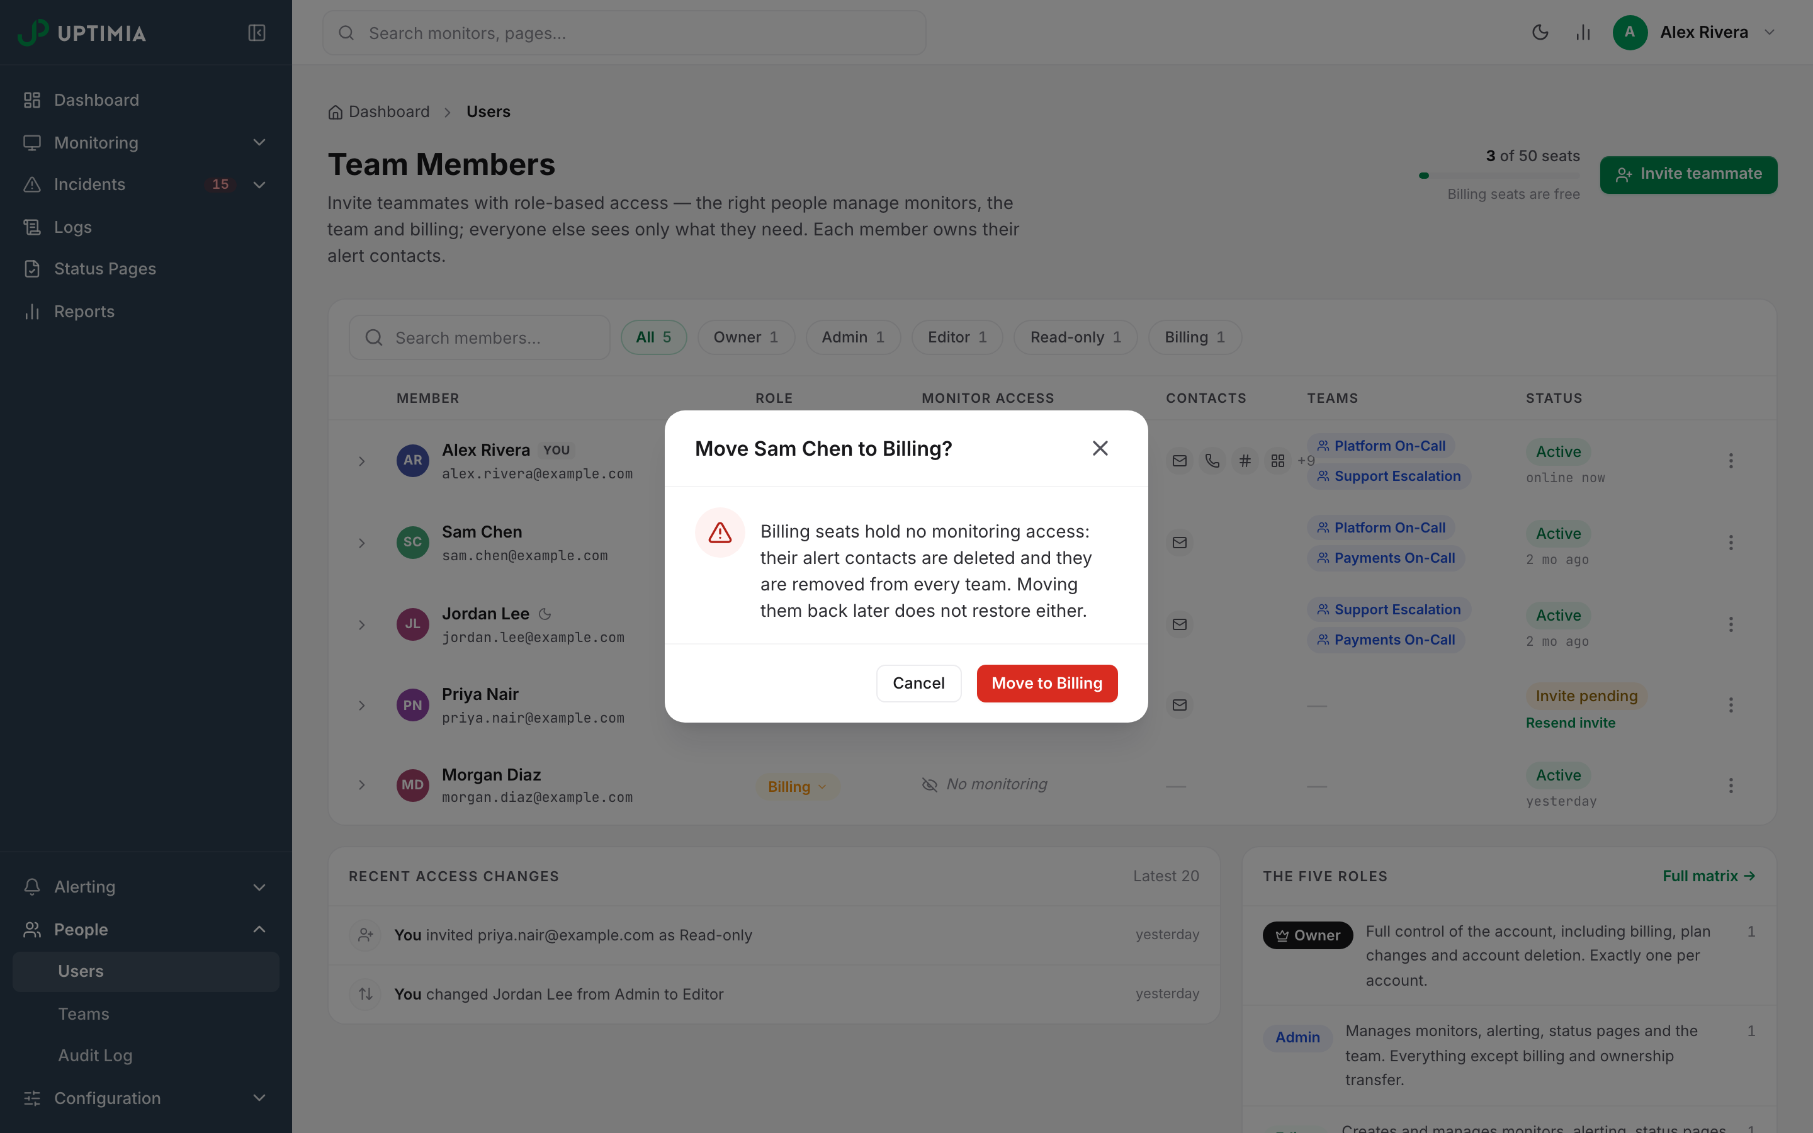Image resolution: width=1813 pixels, height=1133 pixels.
Task: Open actions menu for Morgan Diaz row
Action: (x=1731, y=786)
